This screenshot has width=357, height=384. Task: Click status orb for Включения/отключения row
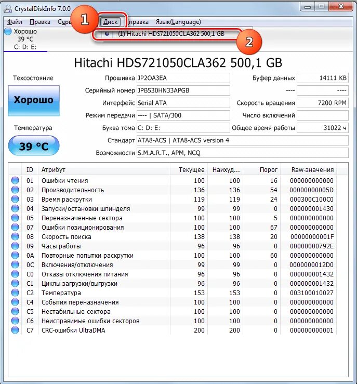coord(15,264)
